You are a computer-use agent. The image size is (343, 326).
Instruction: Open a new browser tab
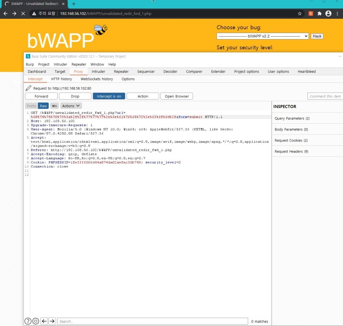coord(74,4)
